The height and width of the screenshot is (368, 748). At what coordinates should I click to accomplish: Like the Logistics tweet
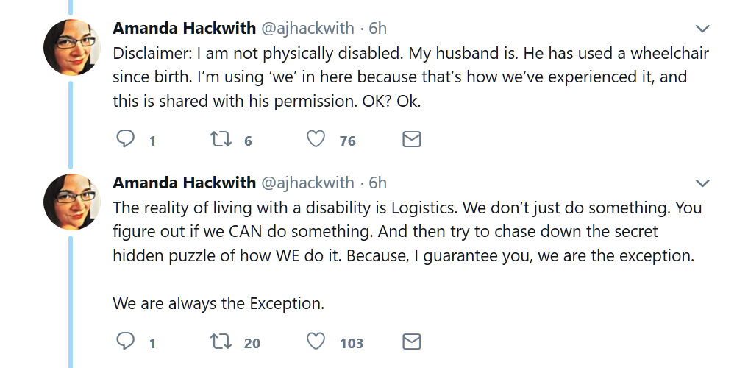(316, 342)
